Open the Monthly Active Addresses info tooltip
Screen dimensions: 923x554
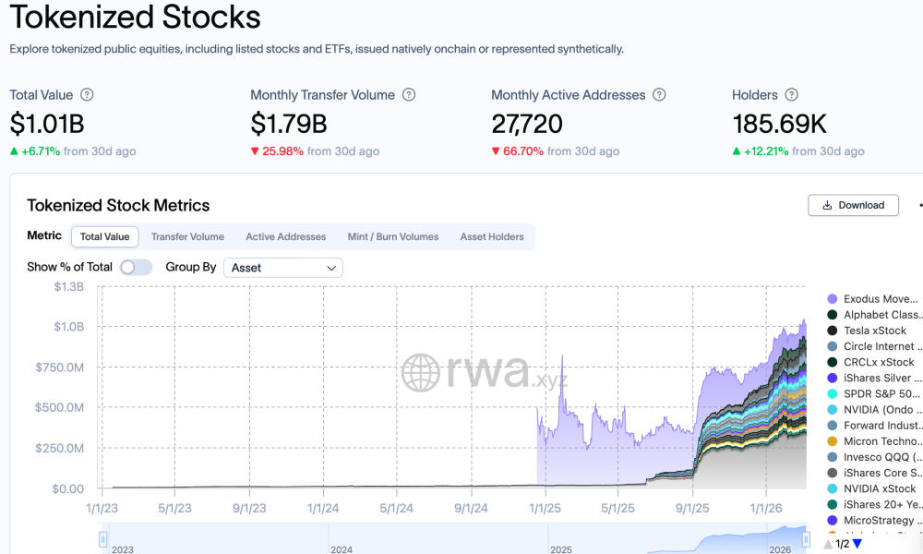[x=659, y=95]
